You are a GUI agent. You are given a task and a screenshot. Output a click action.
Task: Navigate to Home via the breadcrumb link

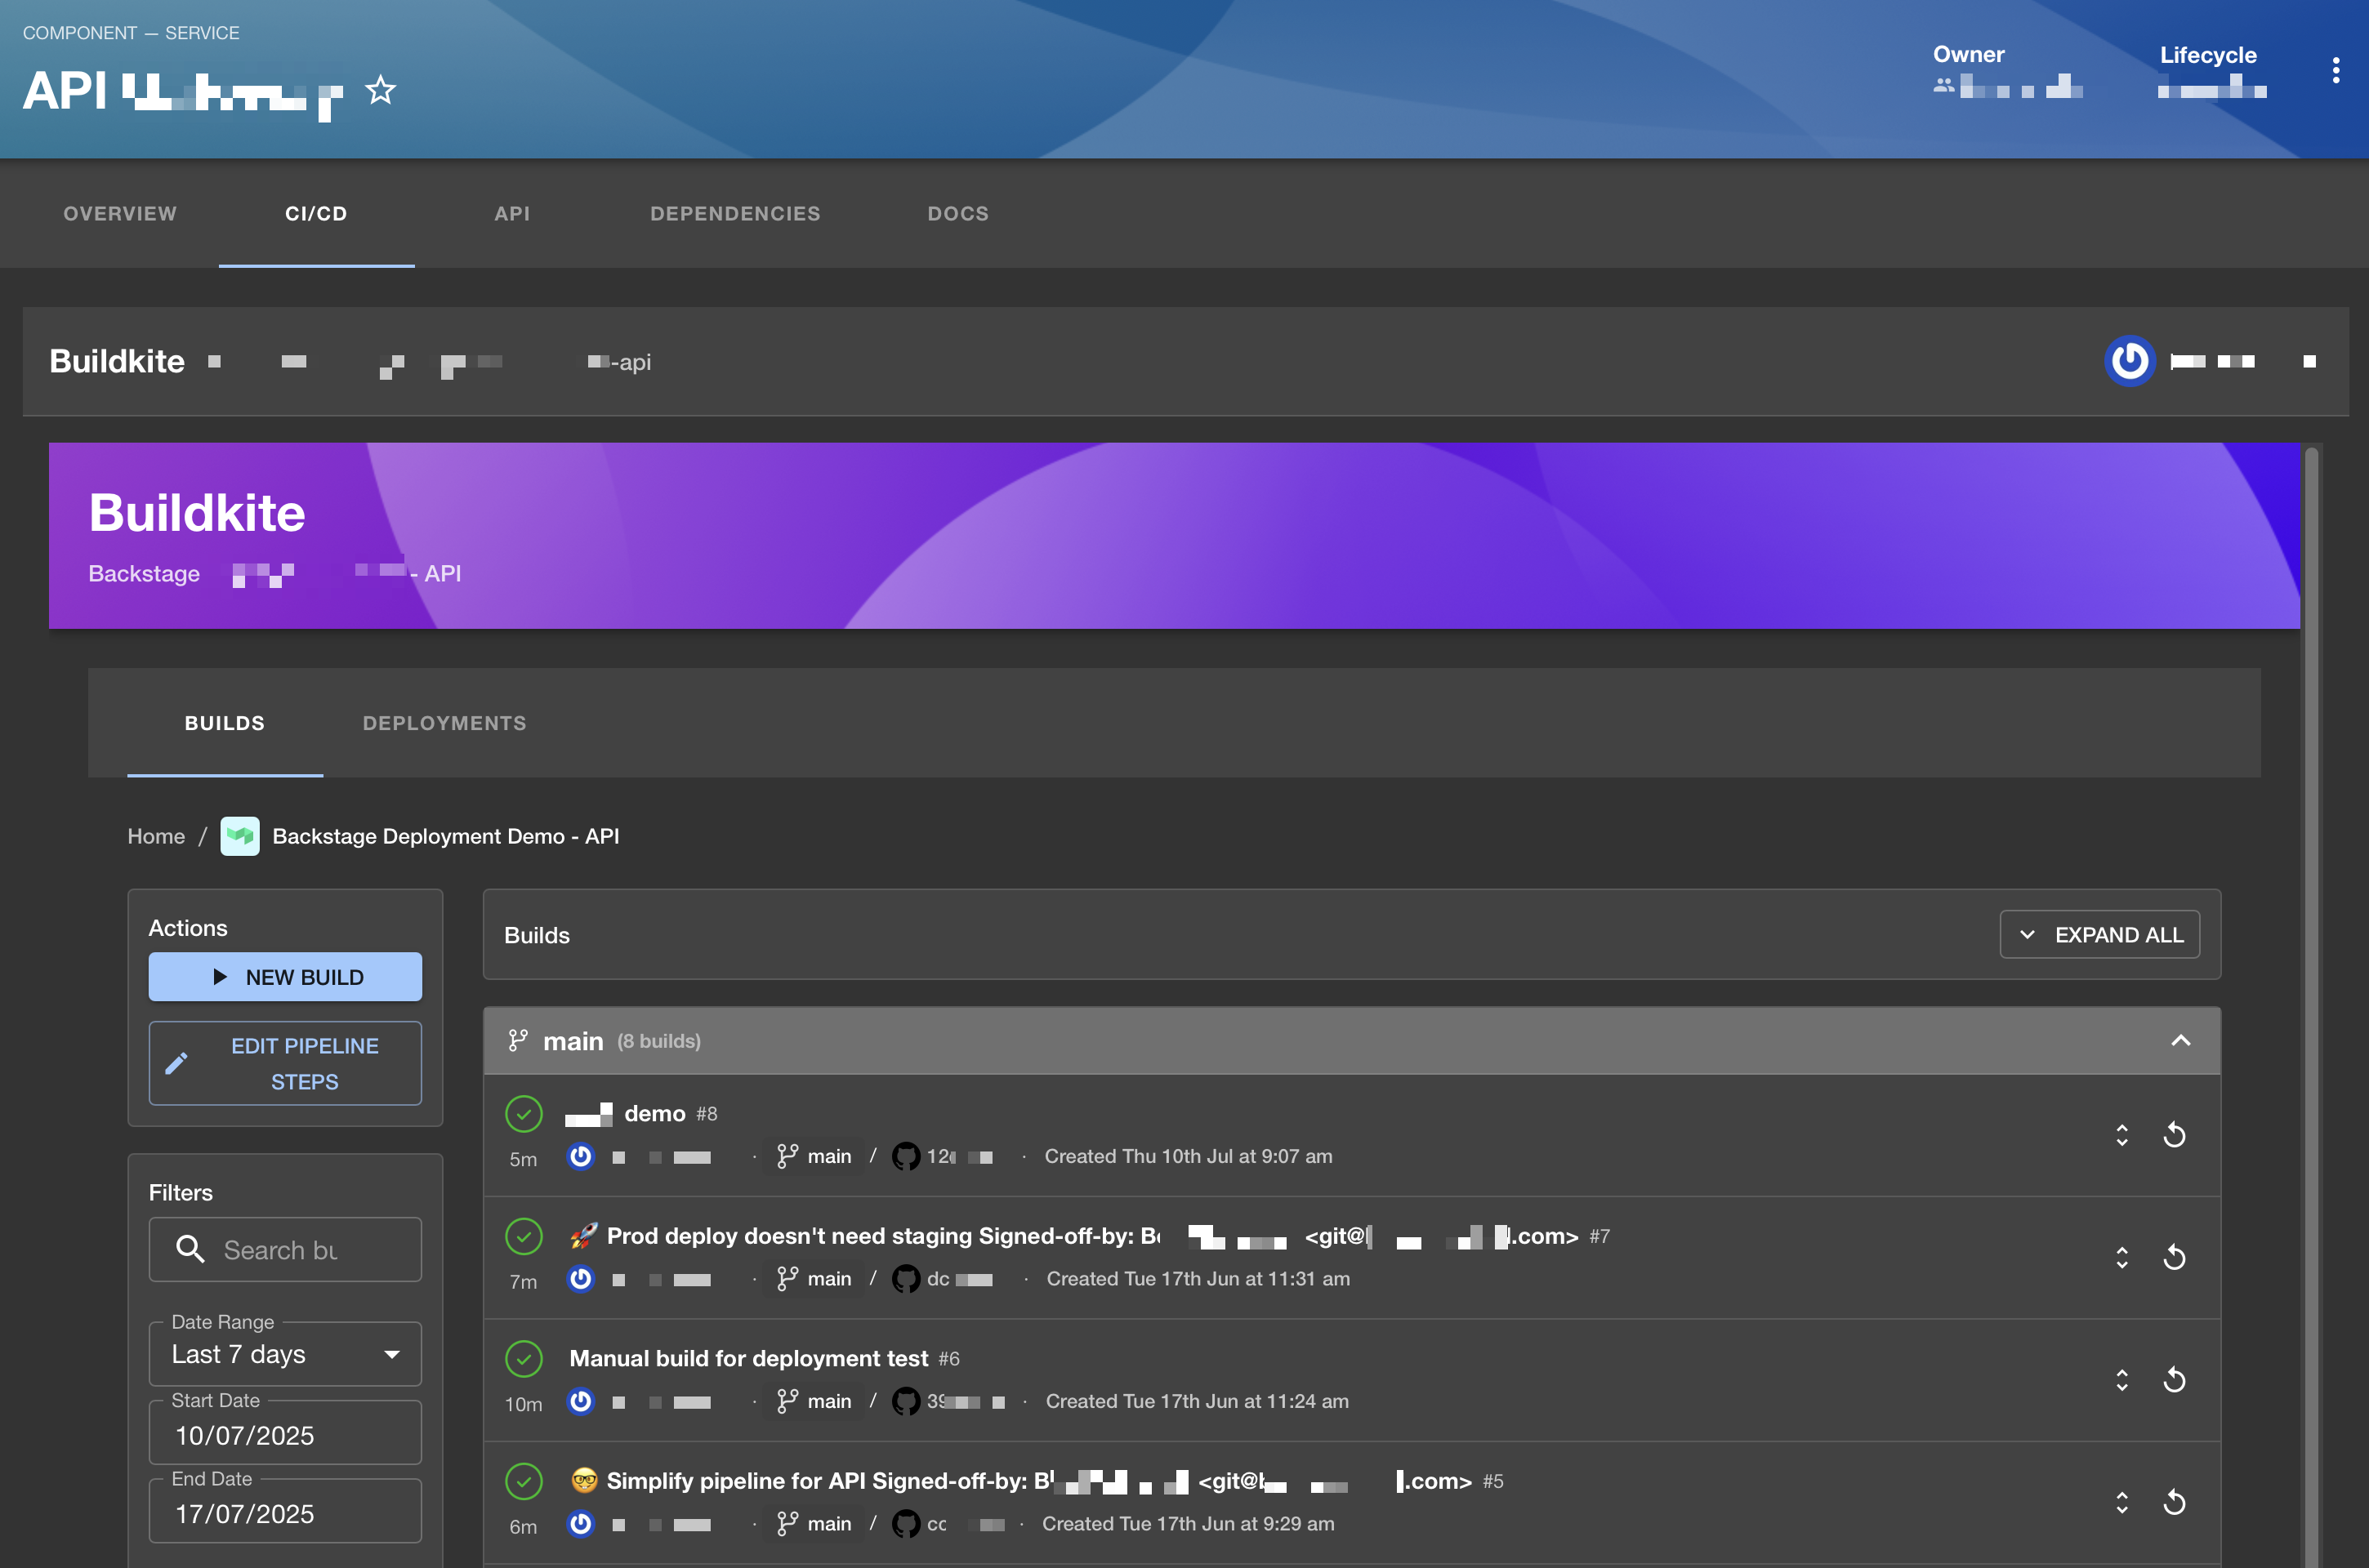coord(156,836)
